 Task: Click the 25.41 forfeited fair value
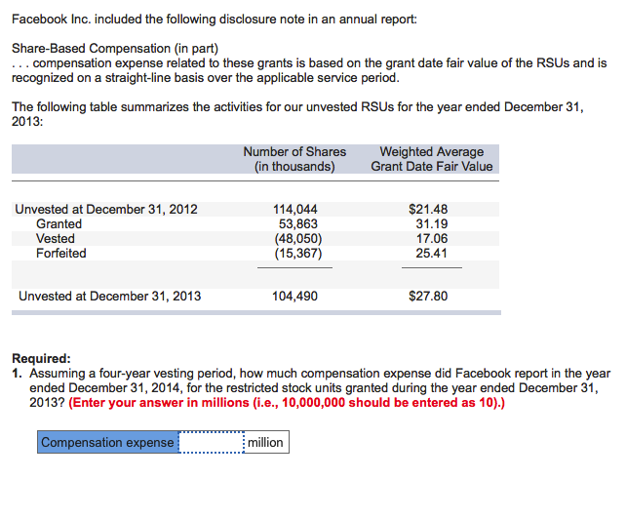pyautogui.click(x=432, y=253)
